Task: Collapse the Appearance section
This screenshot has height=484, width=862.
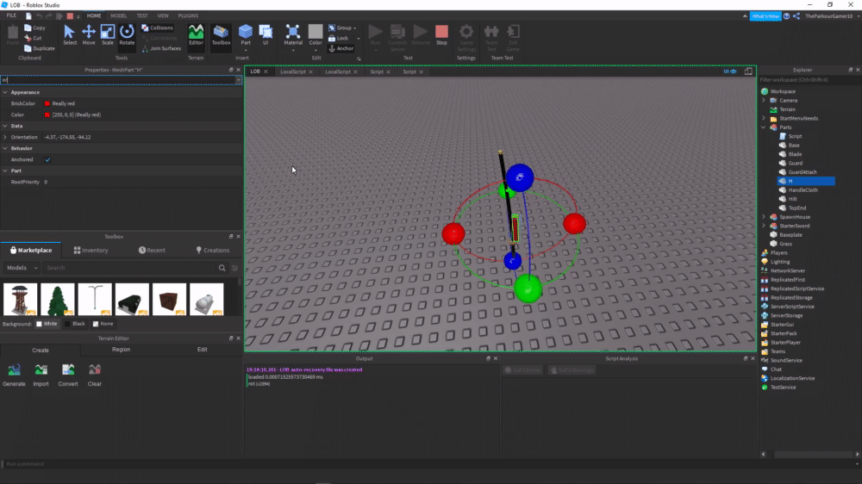Action: point(5,92)
